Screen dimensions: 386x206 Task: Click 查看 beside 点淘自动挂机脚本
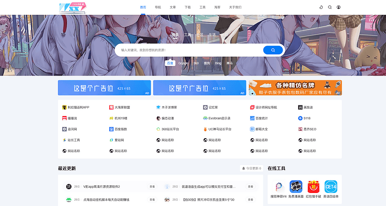click(152, 200)
